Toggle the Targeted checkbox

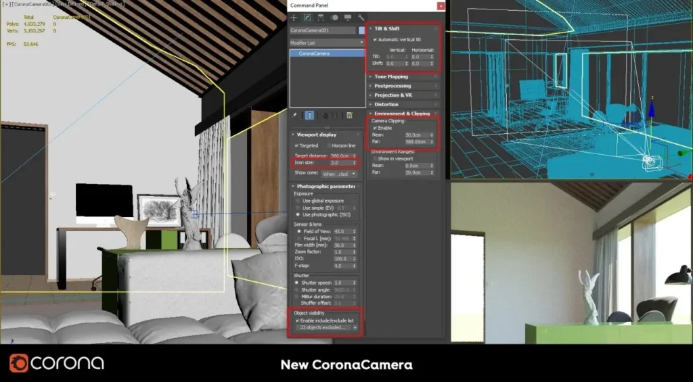pos(297,145)
